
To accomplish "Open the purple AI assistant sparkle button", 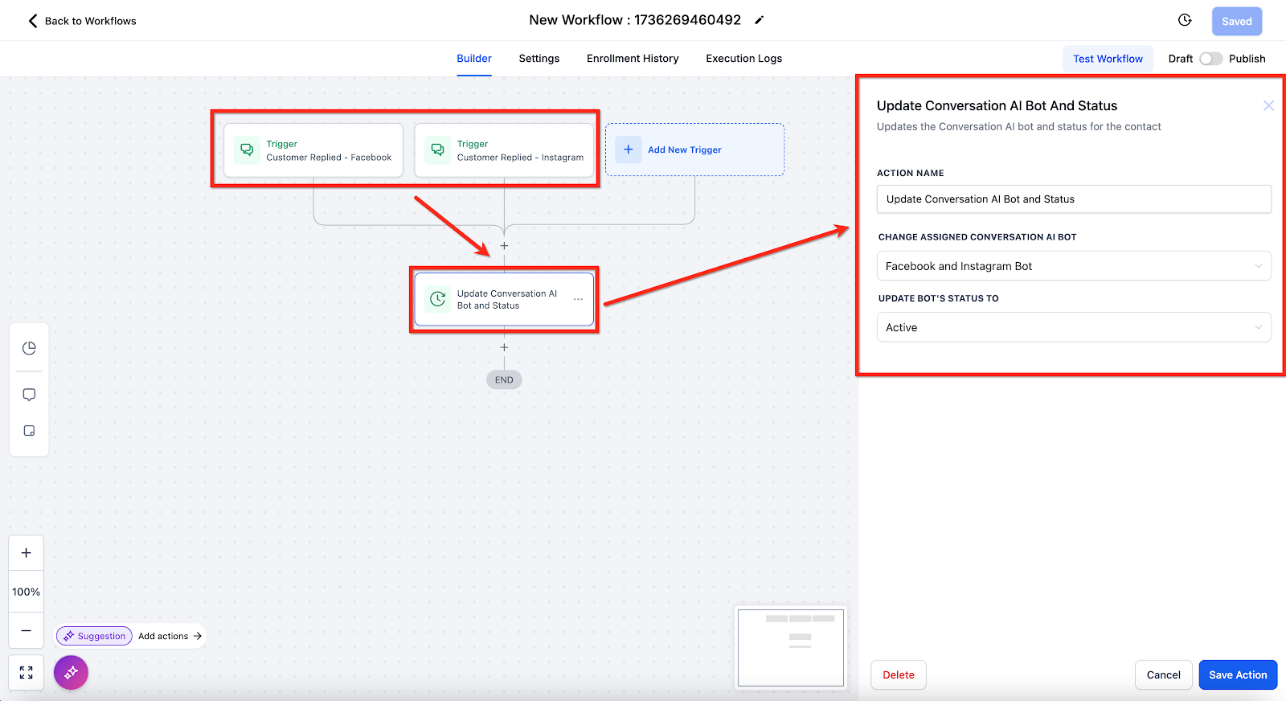I will 71,673.
